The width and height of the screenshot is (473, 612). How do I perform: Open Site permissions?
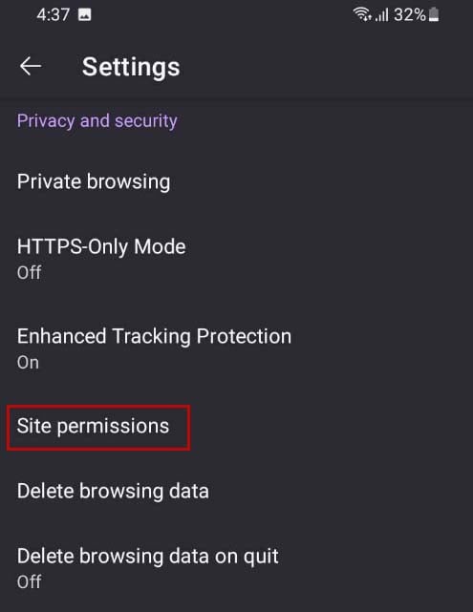click(x=236, y=426)
